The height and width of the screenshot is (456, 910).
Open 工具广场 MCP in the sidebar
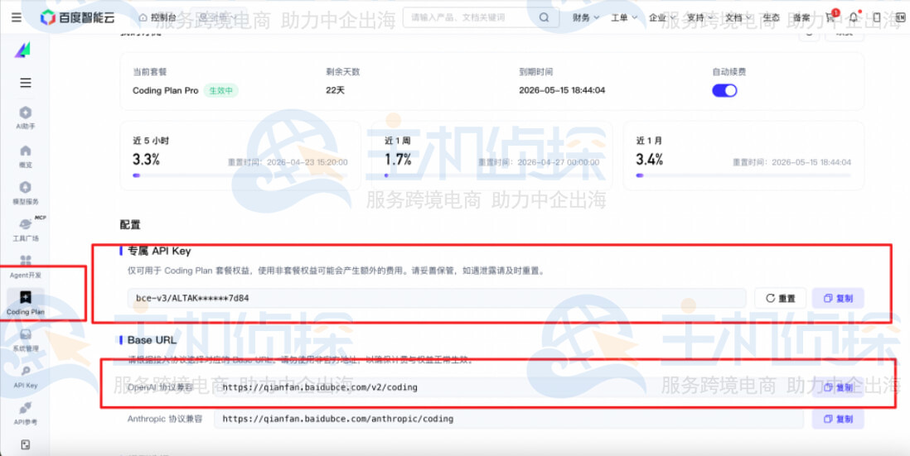pyautogui.click(x=26, y=230)
